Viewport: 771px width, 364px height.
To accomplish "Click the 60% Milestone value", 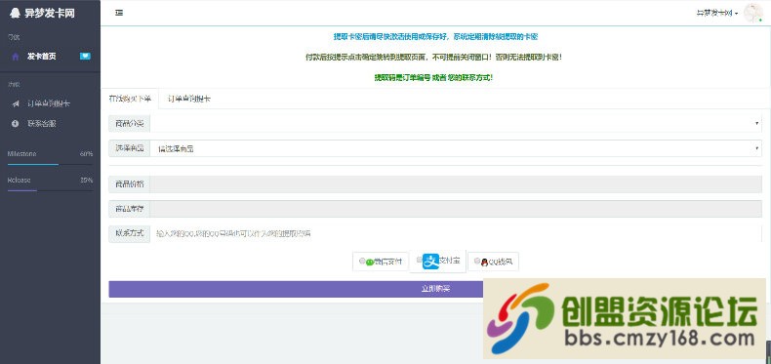I will 87,154.
